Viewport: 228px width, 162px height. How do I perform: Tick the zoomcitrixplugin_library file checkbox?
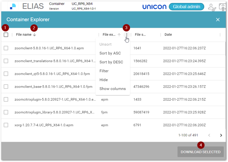(x=6, y=112)
